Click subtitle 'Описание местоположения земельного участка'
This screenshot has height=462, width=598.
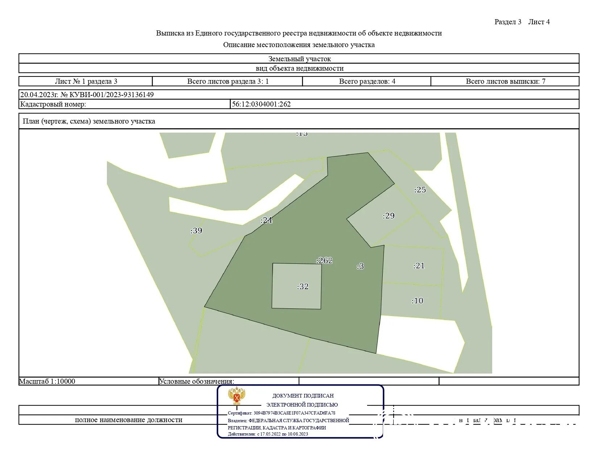click(299, 45)
